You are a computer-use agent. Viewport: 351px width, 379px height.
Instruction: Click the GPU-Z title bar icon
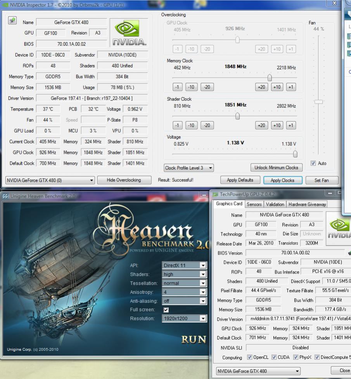click(215, 194)
